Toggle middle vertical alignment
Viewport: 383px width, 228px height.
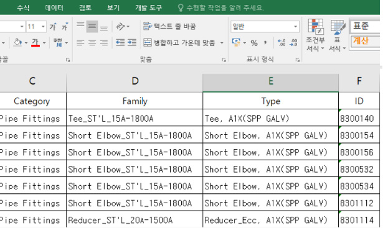[x=92, y=26]
